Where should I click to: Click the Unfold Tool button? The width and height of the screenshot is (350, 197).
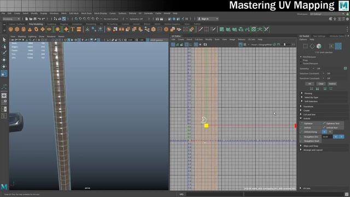point(332,128)
